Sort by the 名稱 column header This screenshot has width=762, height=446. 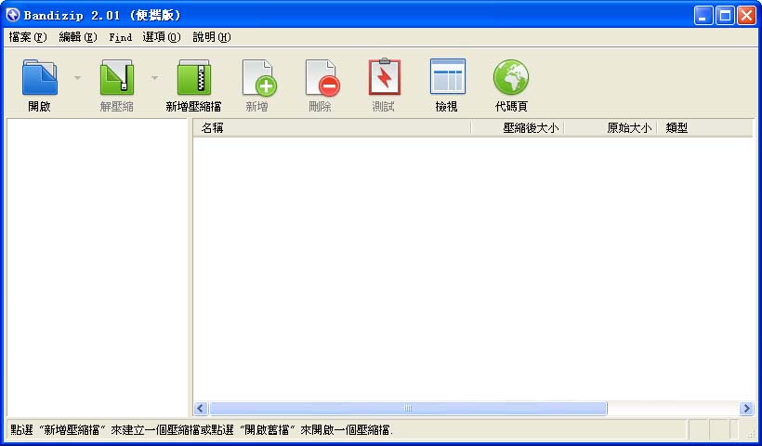331,128
